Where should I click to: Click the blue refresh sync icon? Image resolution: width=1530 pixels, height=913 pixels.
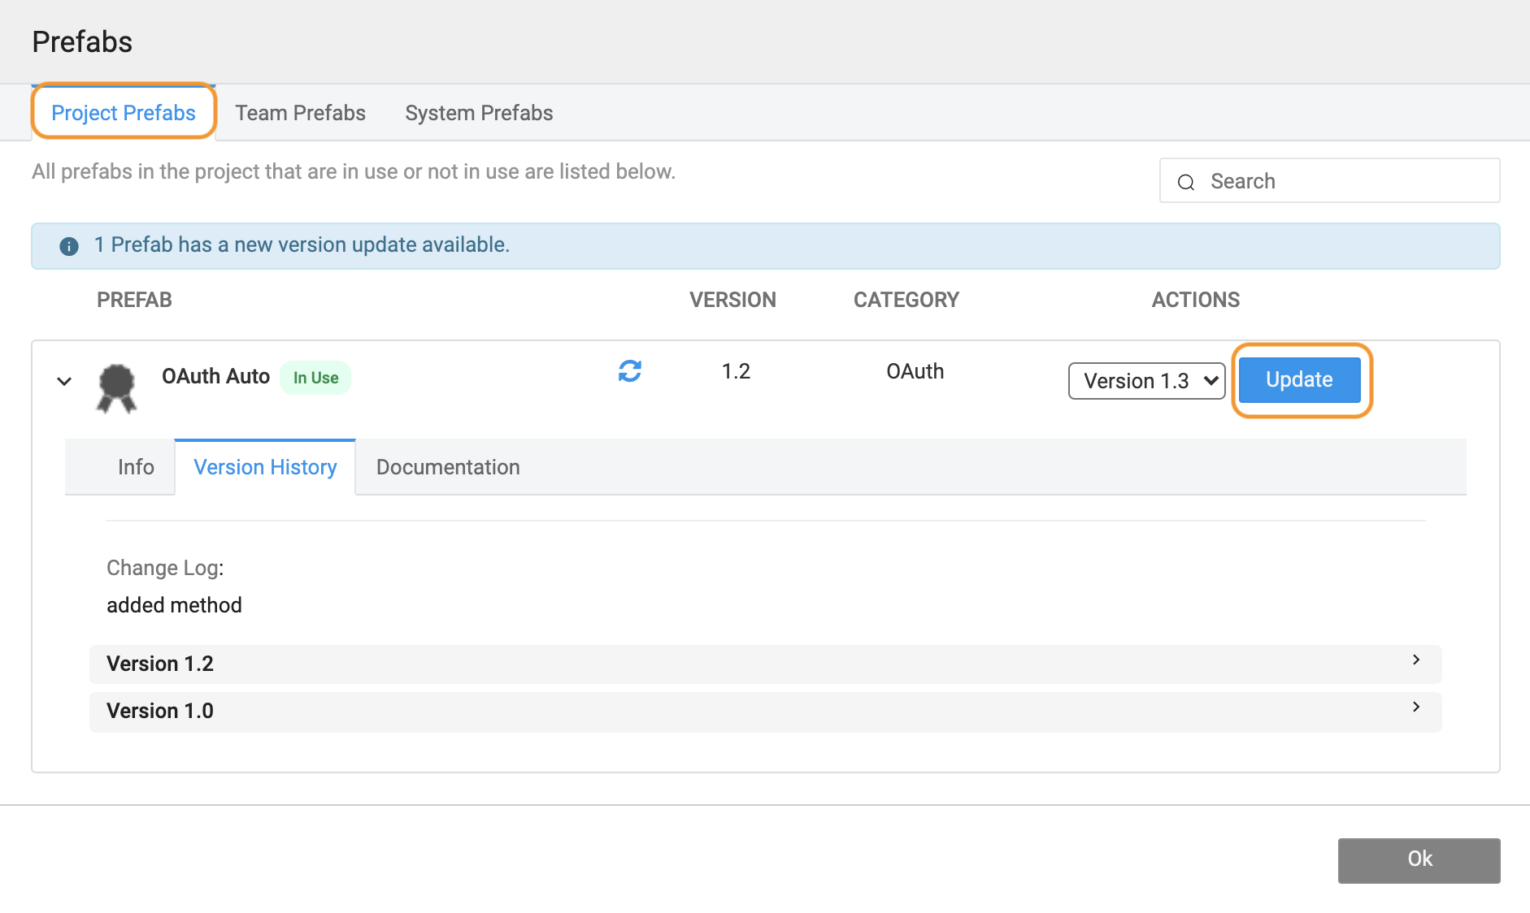click(x=629, y=371)
